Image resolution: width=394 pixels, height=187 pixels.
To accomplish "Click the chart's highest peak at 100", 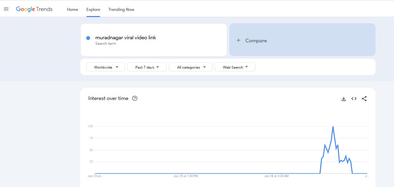I will coord(333,127).
